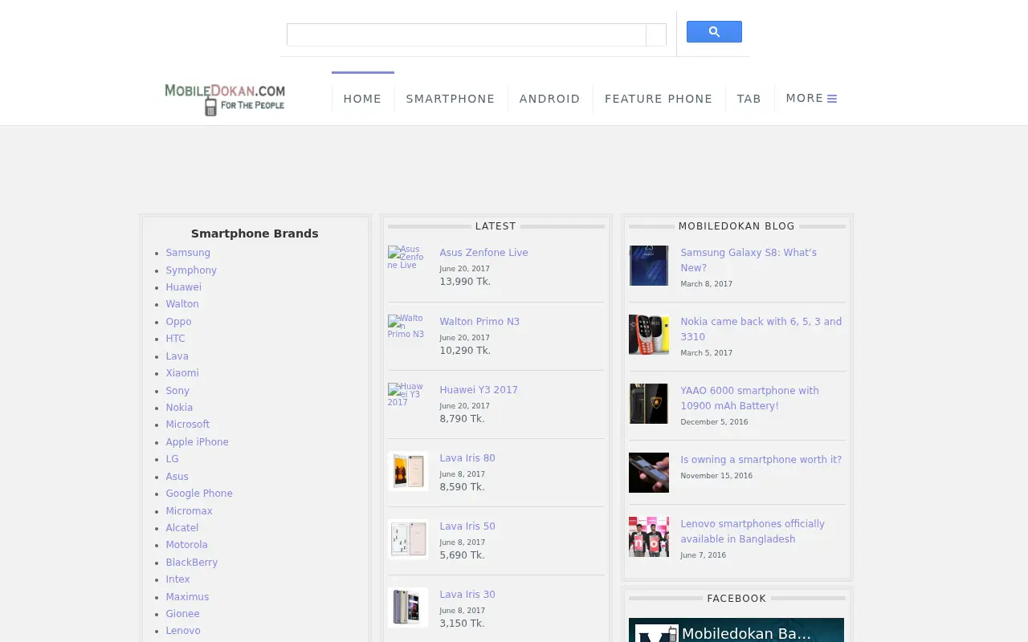Image resolution: width=1028 pixels, height=642 pixels.
Task: Switch to the TAB menu item
Action: click(x=749, y=99)
